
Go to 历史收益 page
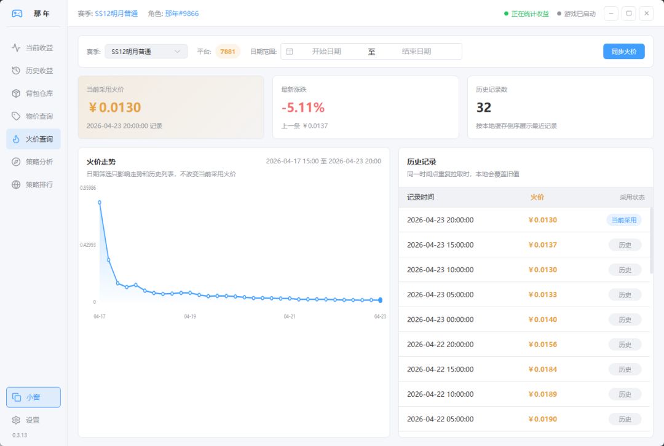point(33,71)
